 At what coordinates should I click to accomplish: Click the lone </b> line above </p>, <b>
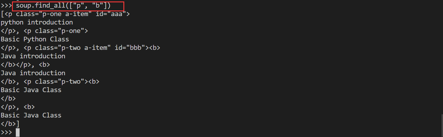pyautogui.click(x=8, y=98)
